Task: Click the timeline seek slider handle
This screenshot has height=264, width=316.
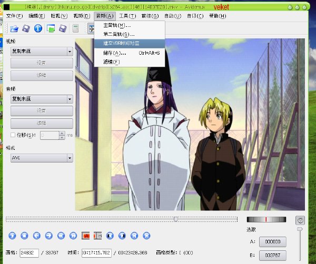Action: [176, 219]
